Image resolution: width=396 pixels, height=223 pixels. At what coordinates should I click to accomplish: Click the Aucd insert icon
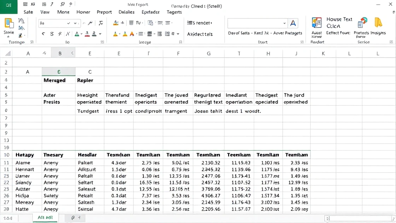click(316, 22)
